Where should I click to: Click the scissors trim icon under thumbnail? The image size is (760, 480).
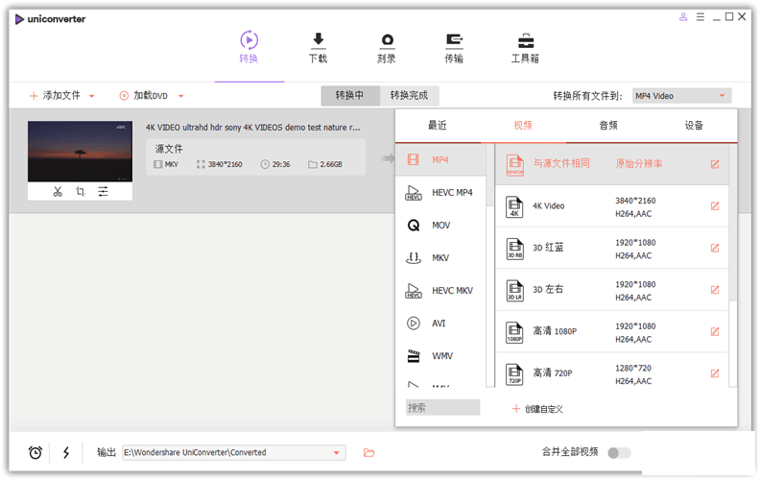[x=58, y=191]
